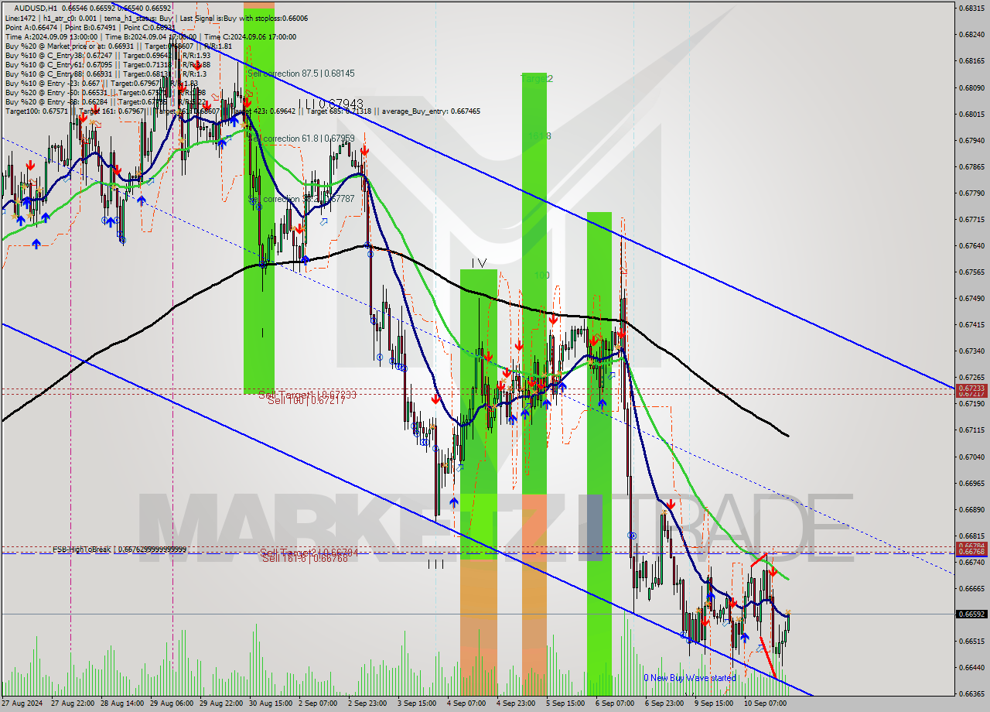Click the 0.68315 price axis label
990x712 pixels.
click(x=972, y=8)
